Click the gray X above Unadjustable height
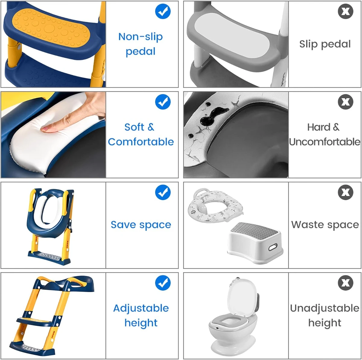362x360 pixels. [x=345, y=283]
